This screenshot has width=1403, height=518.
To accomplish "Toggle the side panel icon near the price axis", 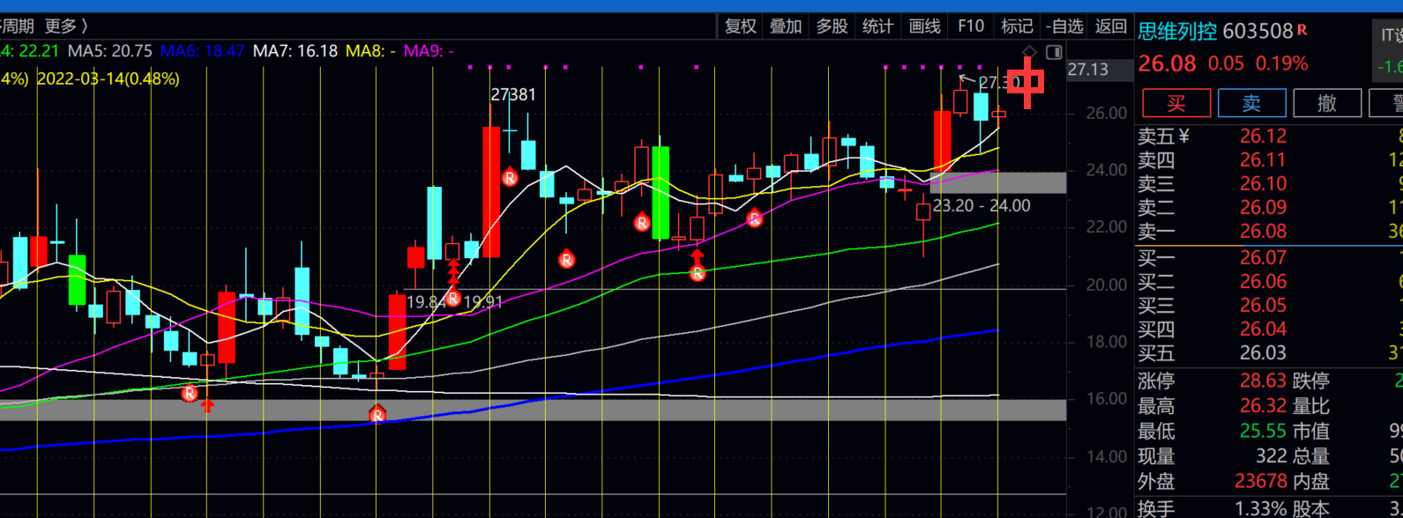I will point(1054,52).
